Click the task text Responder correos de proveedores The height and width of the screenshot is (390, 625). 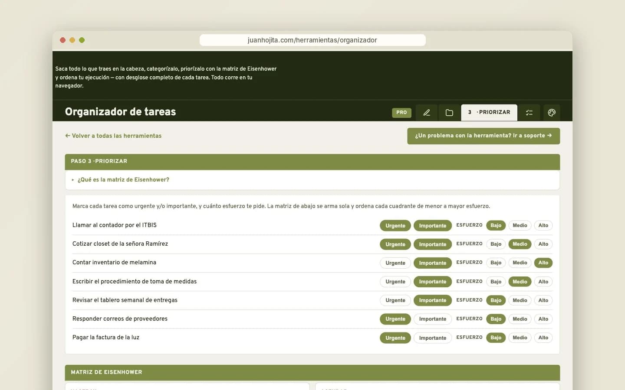tap(120, 319)
